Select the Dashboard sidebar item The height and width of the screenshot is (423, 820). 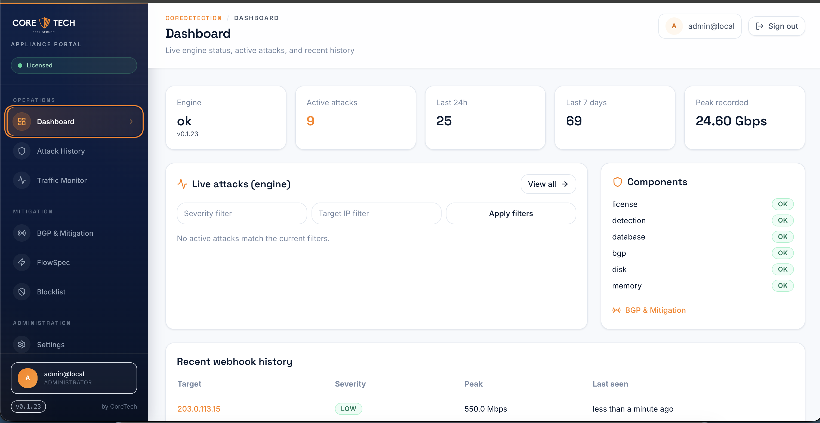coord(74,122)
